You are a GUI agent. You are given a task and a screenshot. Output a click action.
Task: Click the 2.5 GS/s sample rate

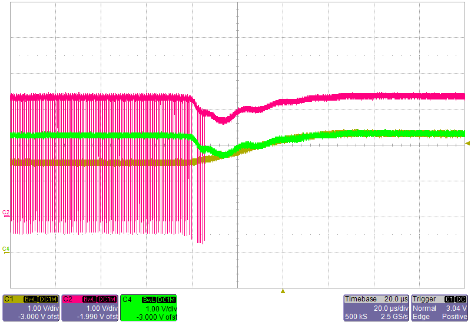394,317
